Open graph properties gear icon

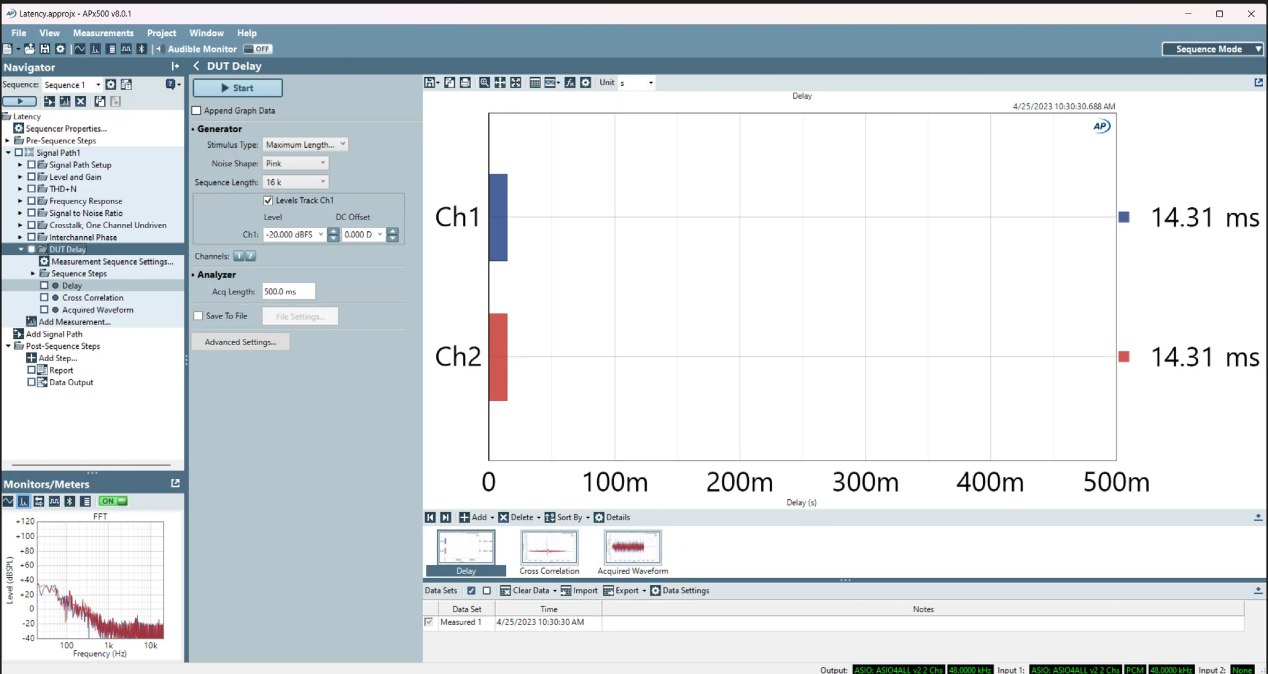coord(586,82)
